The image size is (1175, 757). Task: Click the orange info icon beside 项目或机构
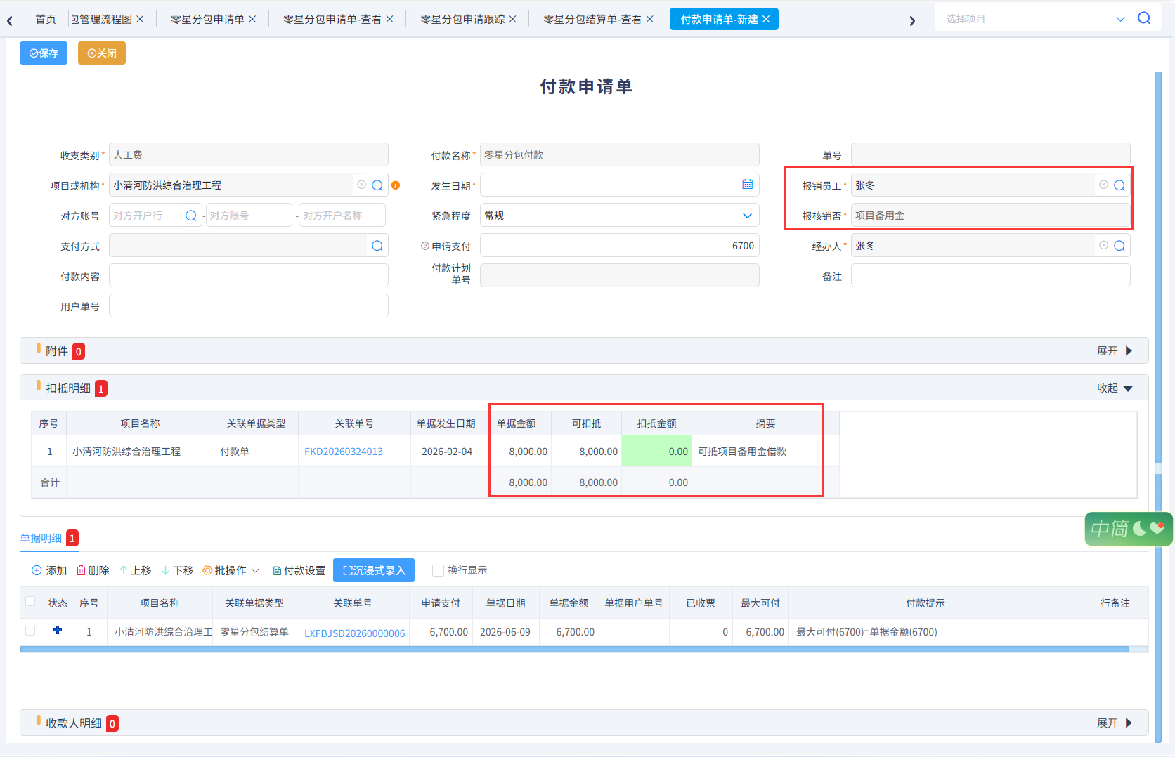pos(396,185)
